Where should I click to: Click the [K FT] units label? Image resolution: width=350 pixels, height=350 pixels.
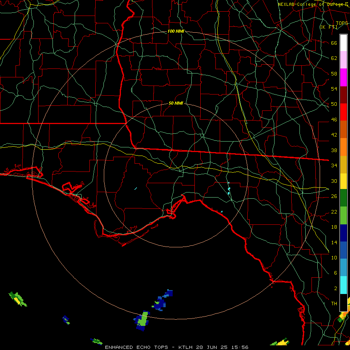point(329,27)
